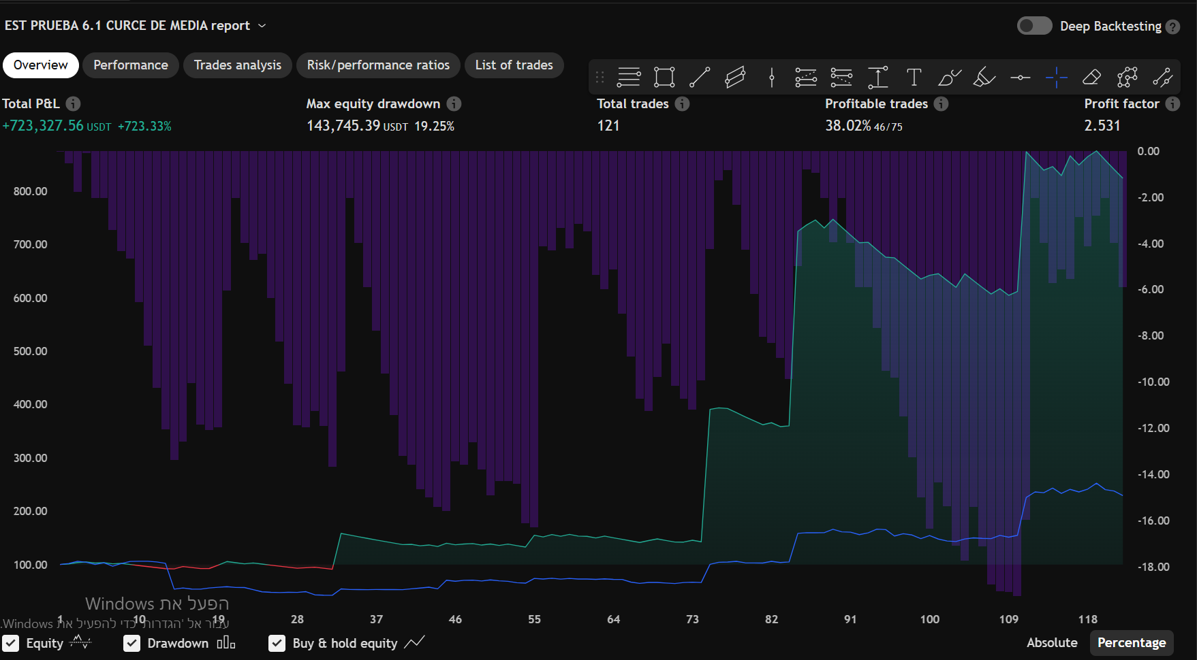Go to the Risk/performance ratios tab
The image size is (1197, 660).
pos(378,65)
